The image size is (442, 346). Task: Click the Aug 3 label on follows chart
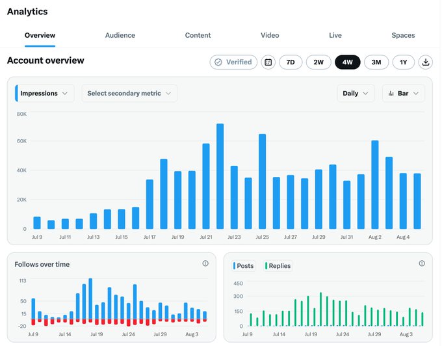(192, 334)
